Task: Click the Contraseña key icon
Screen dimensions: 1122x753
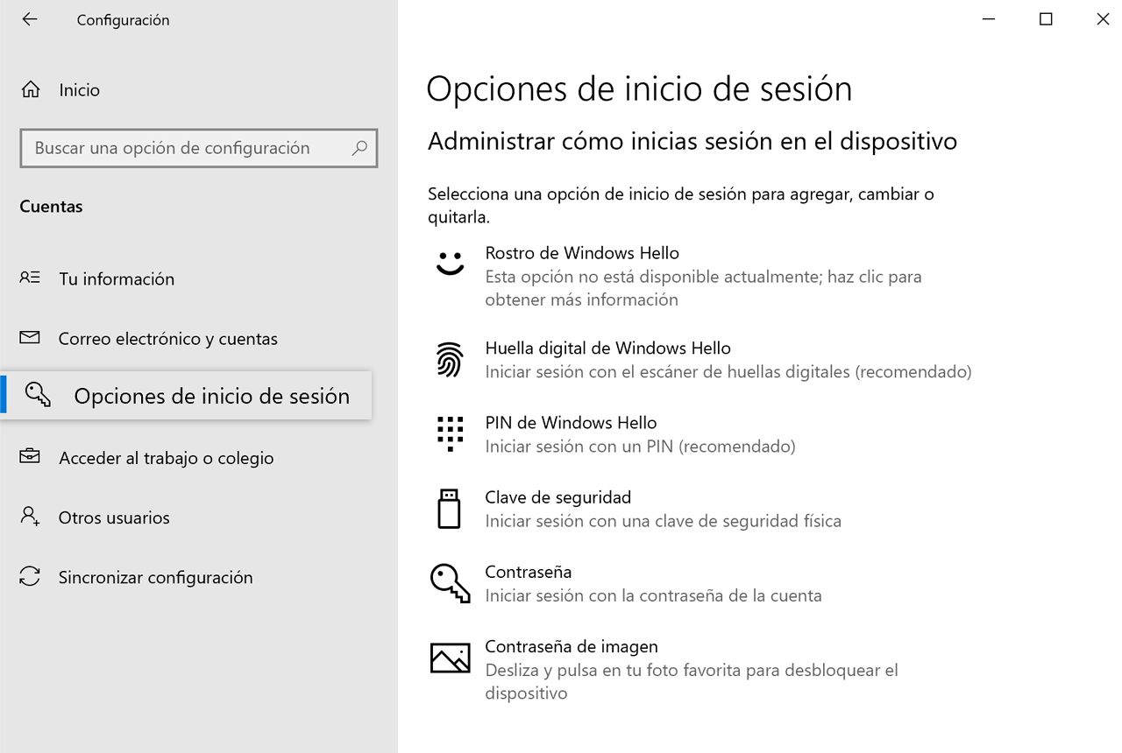Action: coord(450,583)
